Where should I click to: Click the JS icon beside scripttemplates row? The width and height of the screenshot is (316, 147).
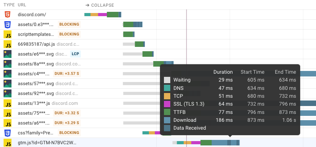point(8,34)
